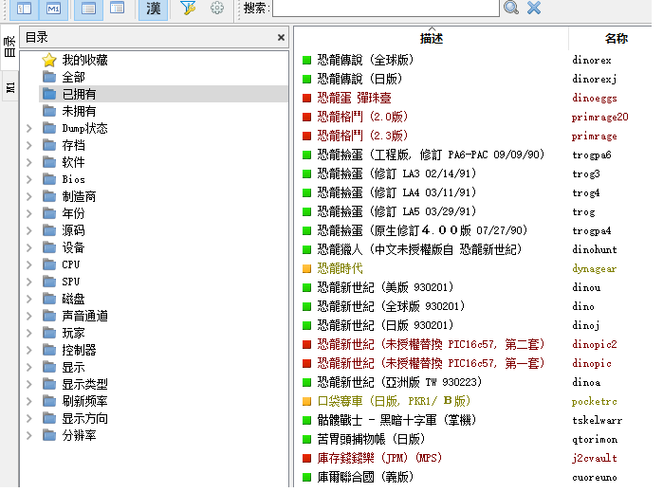Toggle the first panel layout icon
Viewport: 663px width, 492px height.
tap(25, 9)
